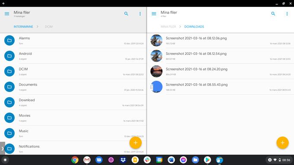Click the left pane yellow plus button
Image resolution: width=294 pixels, height=165 pixels.
pos(135,143)
